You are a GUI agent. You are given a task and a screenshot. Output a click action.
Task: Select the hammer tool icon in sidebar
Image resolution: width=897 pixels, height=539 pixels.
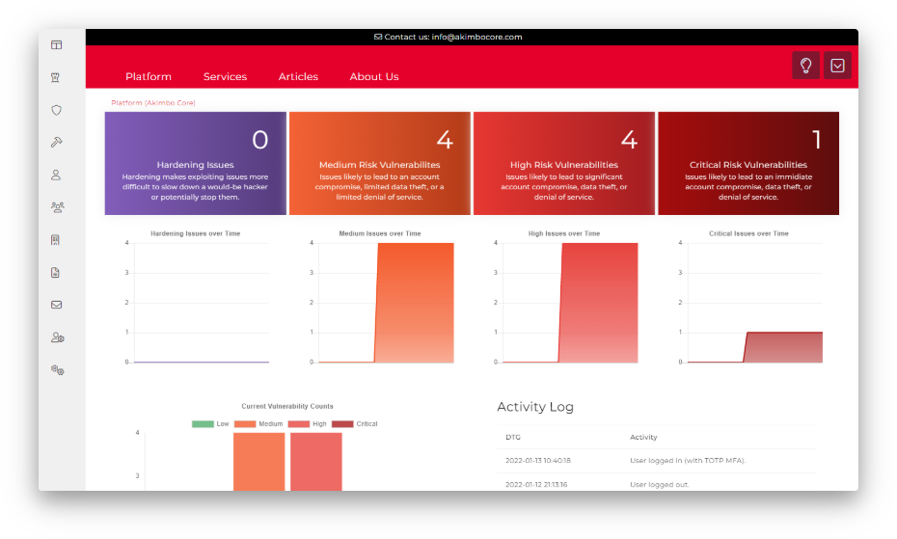pos(56,143)
